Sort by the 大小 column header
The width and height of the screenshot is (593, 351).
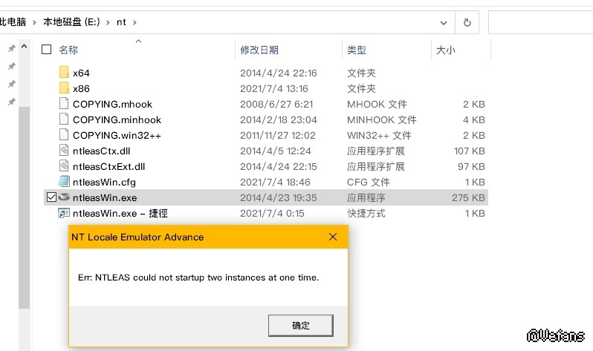[x=446, y=50]
